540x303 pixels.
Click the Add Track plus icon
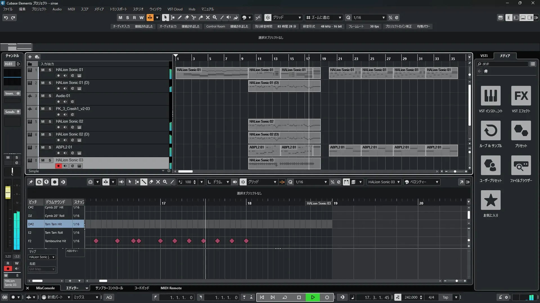30,57
